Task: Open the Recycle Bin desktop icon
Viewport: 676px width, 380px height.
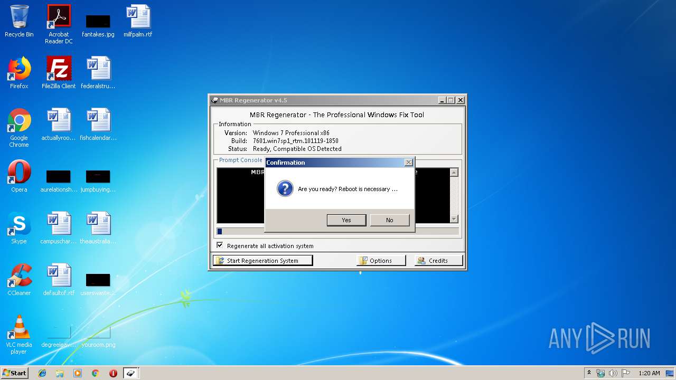Action: [19, 21]
